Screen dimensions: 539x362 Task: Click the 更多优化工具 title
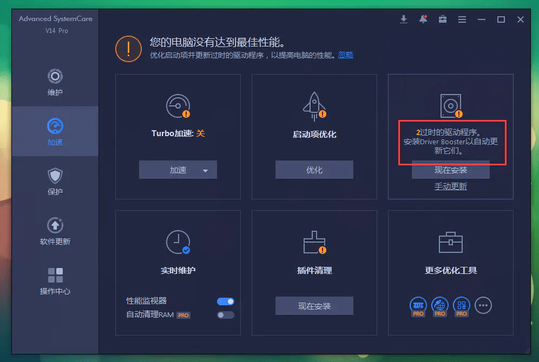tap(451, 270)
